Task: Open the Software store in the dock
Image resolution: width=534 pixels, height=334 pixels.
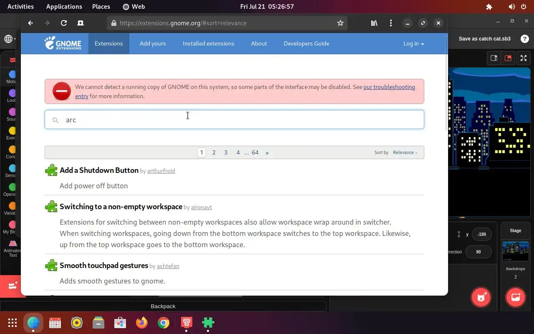Action: click(x=120, y=323)
